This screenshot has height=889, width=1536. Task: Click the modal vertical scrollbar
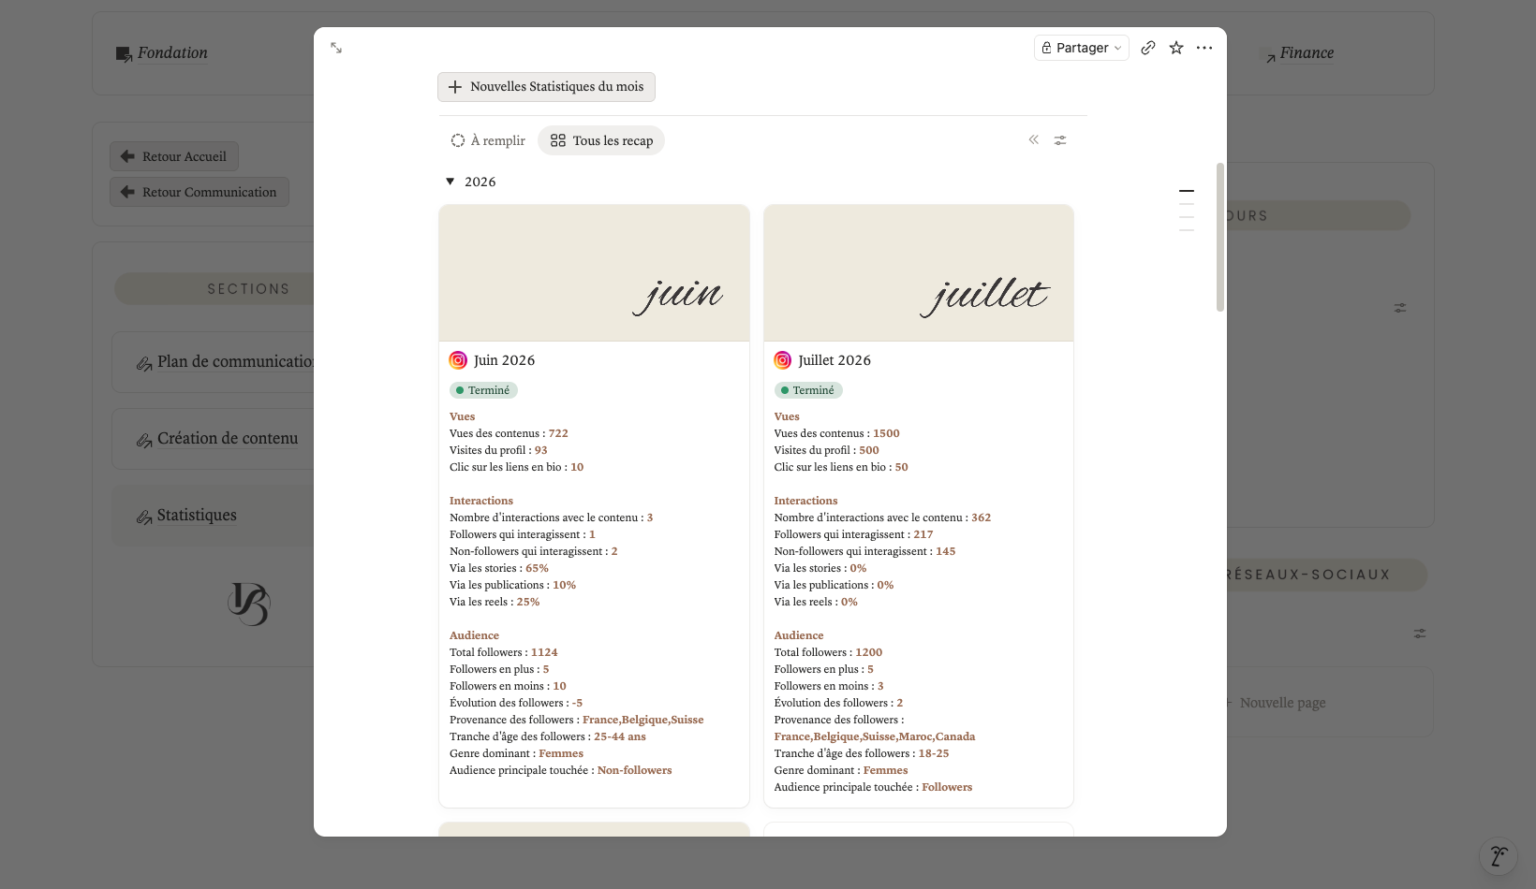(x=1220, y=238)
